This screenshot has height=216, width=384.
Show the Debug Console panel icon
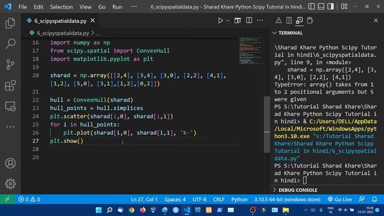310,20
